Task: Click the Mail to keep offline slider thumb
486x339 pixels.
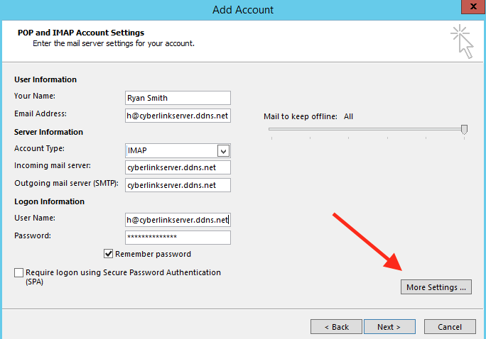Action: tap(464, 129)
